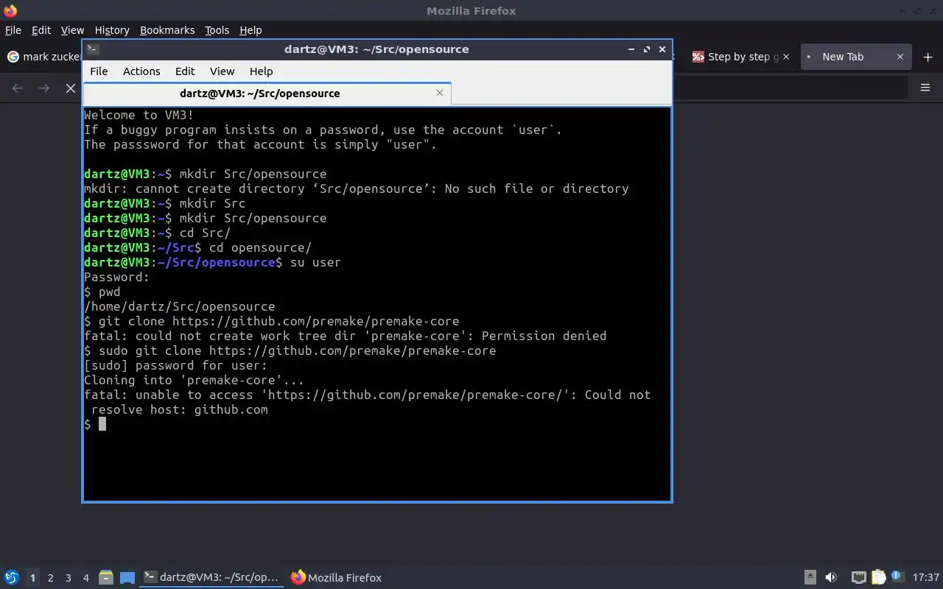Click the Firefox logo in browser titlebar
This screenshot has width=943, height=589.
coord(10,10)
